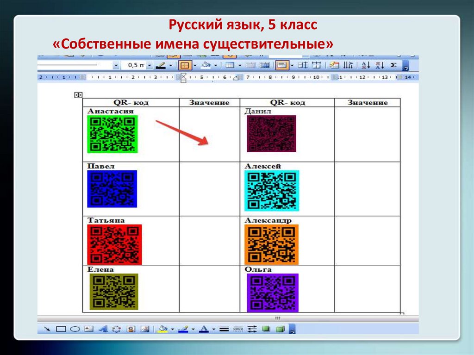
Task: Click Sort Ascending icon
Action: click(x=366, y=65)
